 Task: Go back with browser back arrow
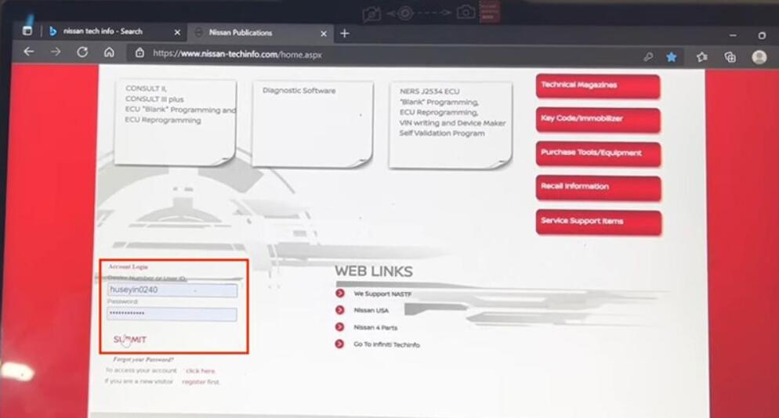pos(29,52)
